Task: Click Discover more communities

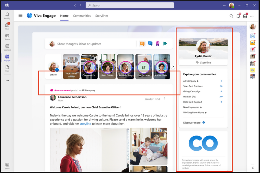Action: 194,123
